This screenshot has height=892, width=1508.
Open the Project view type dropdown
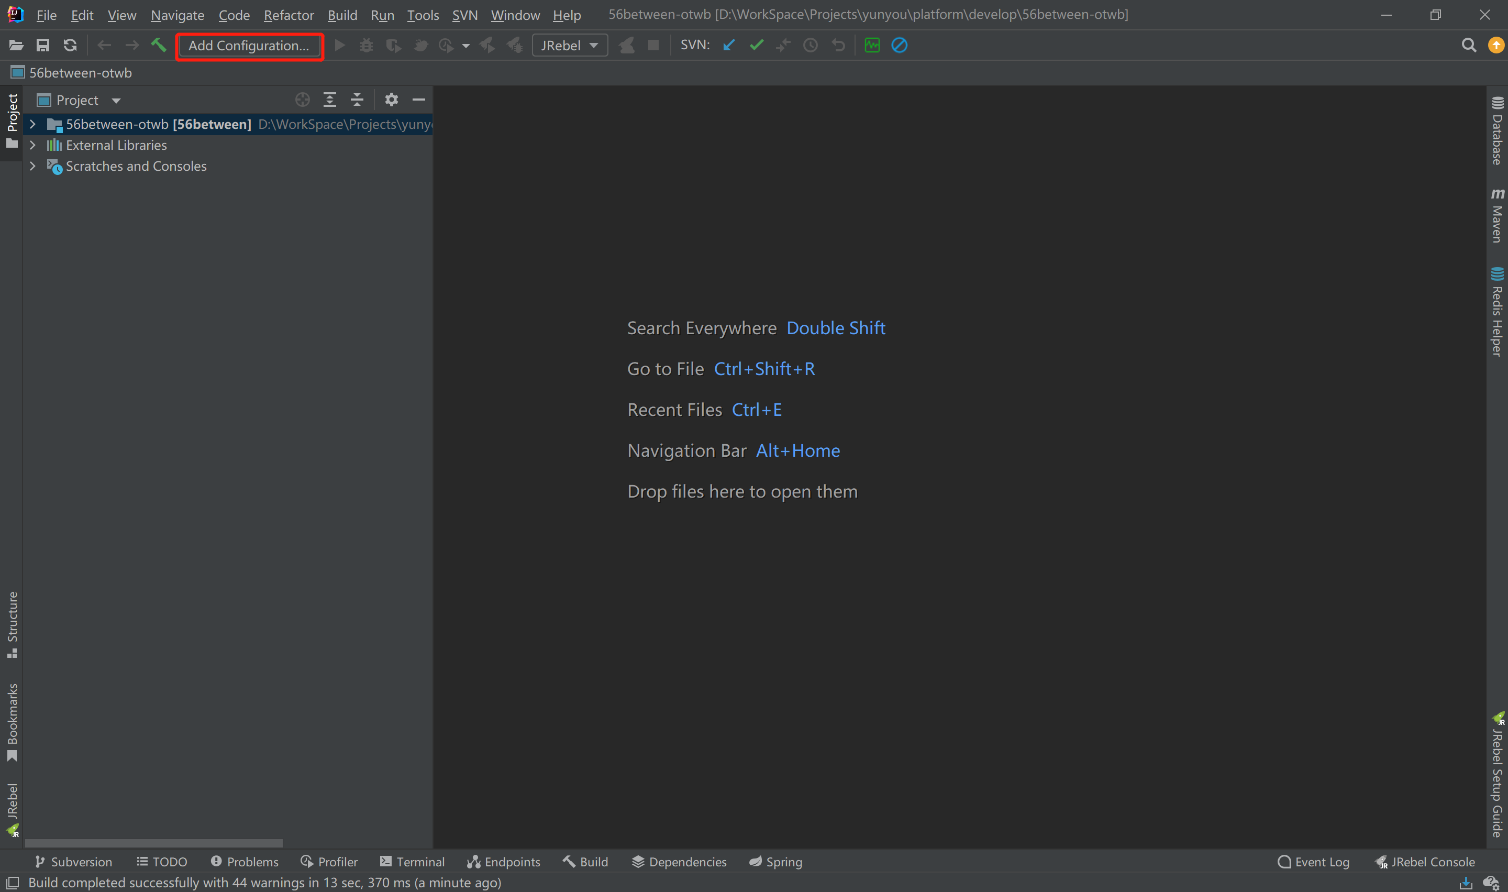pos(116,101)
